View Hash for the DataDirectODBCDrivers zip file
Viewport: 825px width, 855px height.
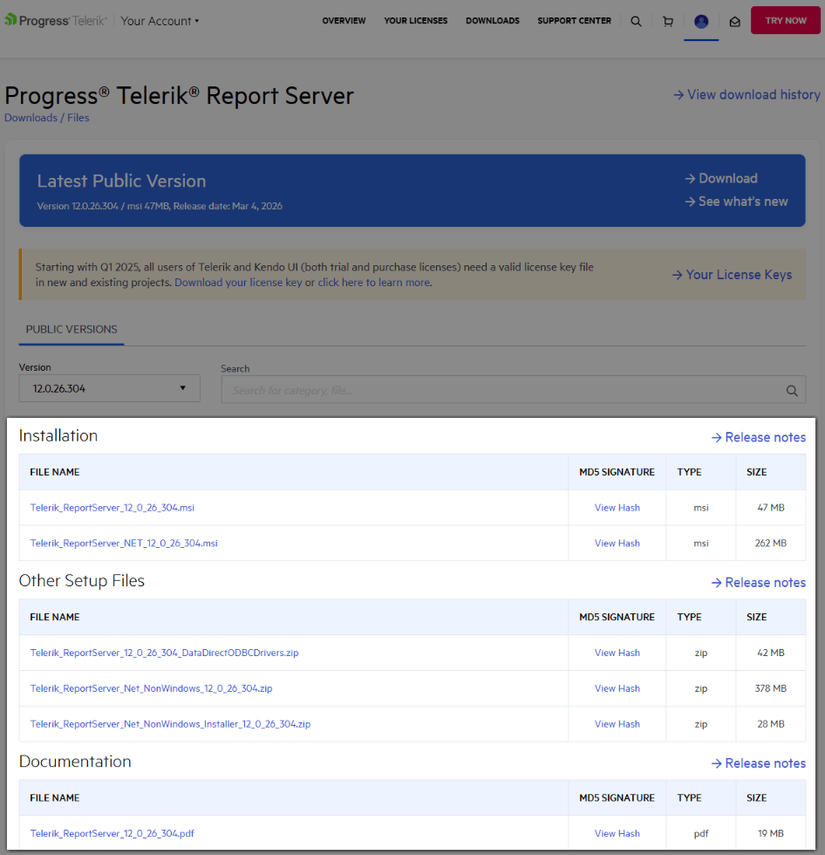(617, 652)
